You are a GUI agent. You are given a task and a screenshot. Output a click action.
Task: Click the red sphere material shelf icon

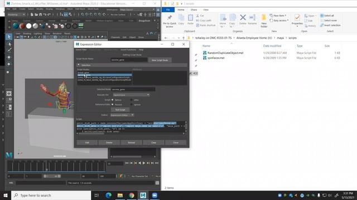click(22, 26)
